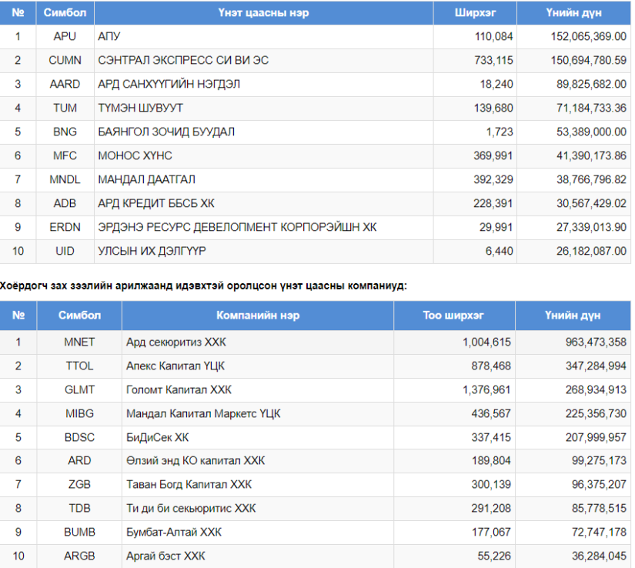635x568 pixels.
Task: Click Мандал Капитал Маркетс ҮЦК company name
Action: (x=203, y=414)
